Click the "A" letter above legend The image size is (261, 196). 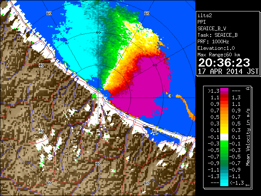click(248, 89)
